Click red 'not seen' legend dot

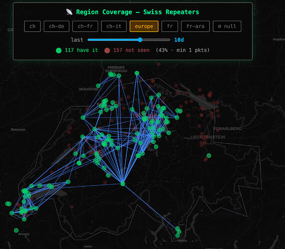click(x=107, y=50)
